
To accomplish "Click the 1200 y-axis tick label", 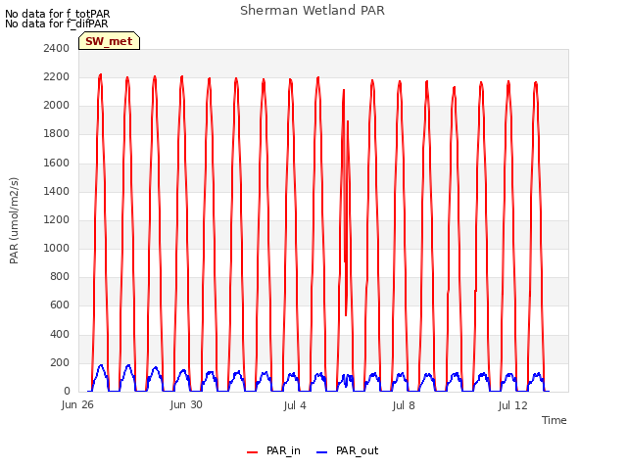I will tap(57, 219).
